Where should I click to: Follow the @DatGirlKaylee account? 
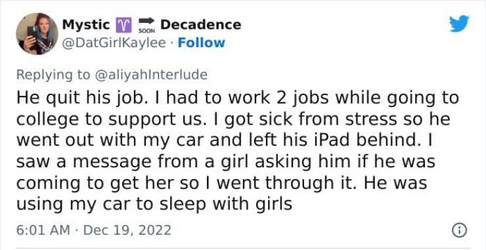point(201,43)
